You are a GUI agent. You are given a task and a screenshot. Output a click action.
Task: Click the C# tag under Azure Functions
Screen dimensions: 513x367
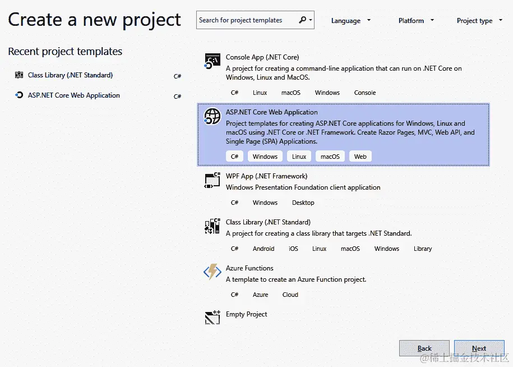click(234, 295)
